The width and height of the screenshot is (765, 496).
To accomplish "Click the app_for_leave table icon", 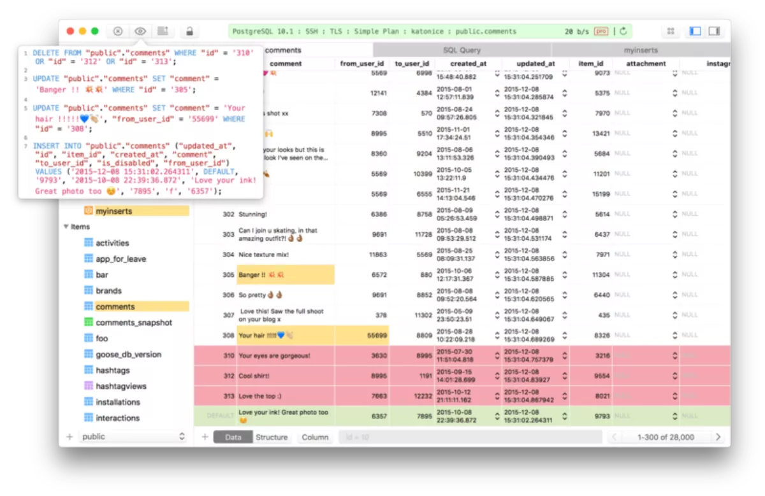I will [x=89, y=259].
